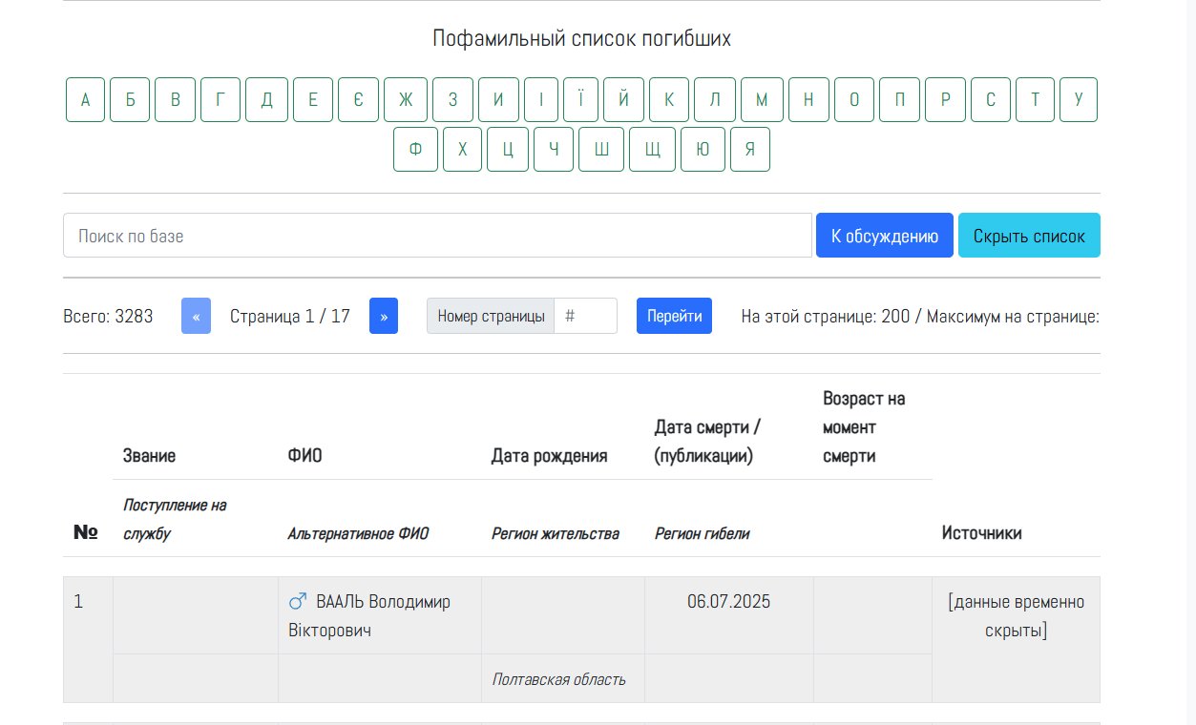Viewport: 1196px width, 725px height.
Task: Go to next page with » arrow
Action: click(384, 317)
